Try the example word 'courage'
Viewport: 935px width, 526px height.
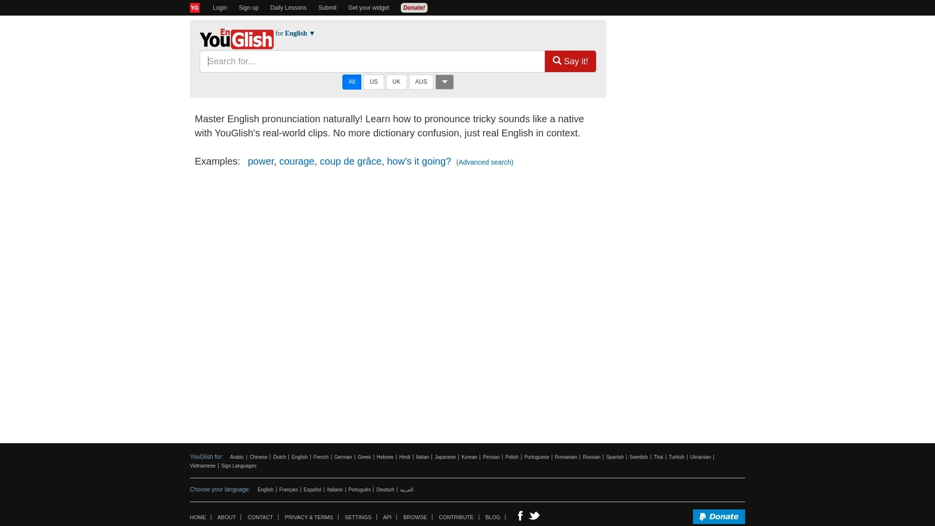[x=297, y=161]
